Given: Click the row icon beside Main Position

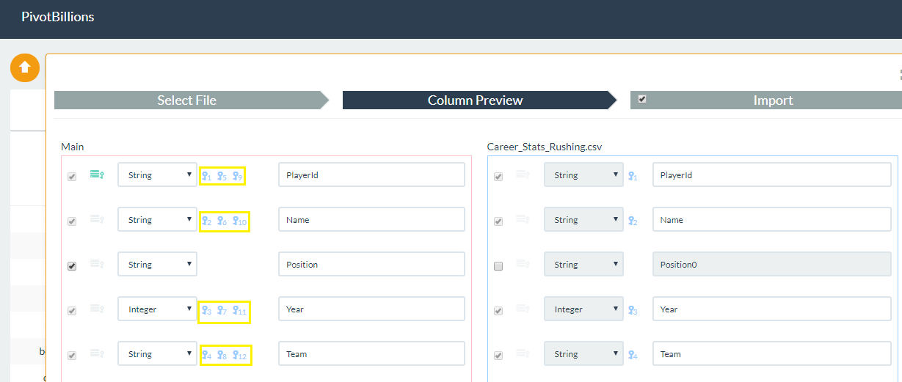Looking at the screenshot, I should (x=96, y=264).
